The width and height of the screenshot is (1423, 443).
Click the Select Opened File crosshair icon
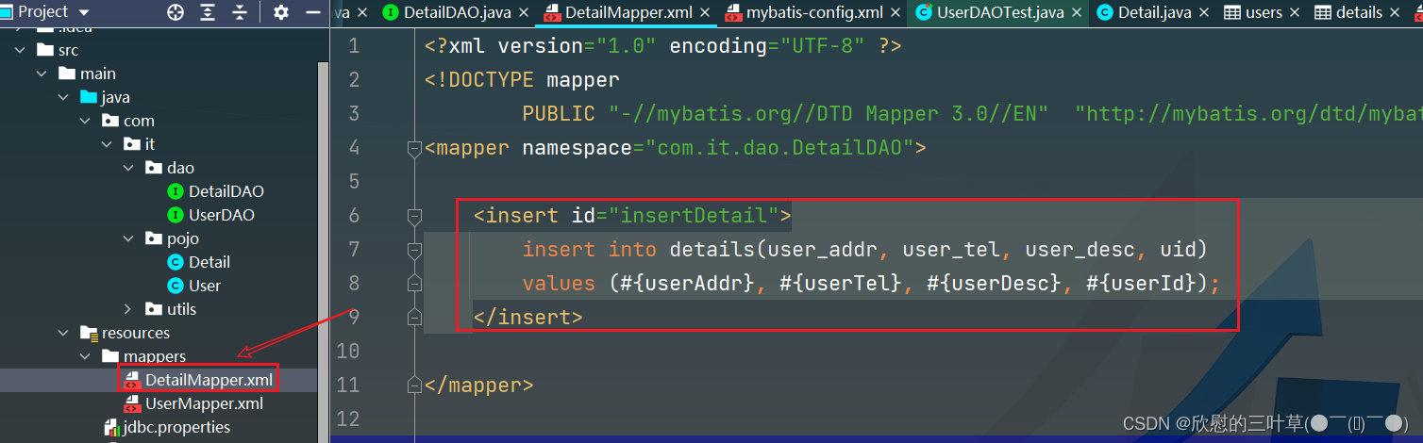(x=176, y=12)
